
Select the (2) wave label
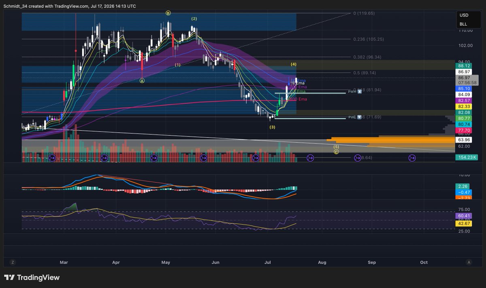194,19
